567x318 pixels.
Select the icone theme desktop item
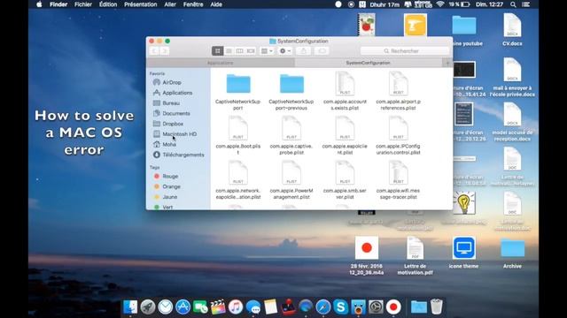click(463, 253)
